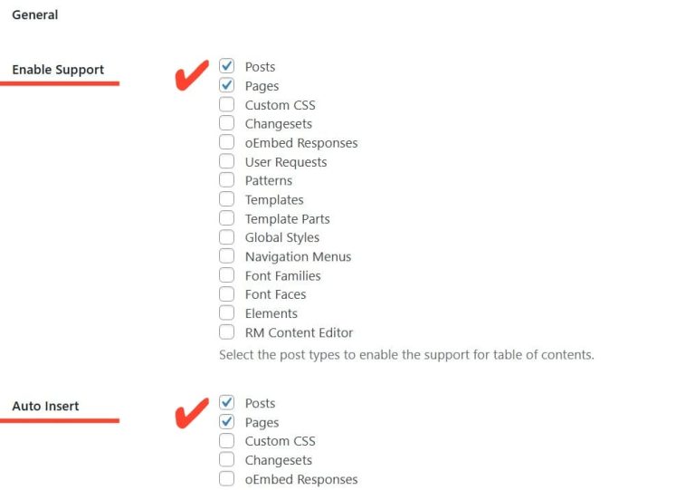This screenshot has height=490, width=695.
Task: Tick the Font Faces checkbox
Action: pyautogui.click(x=226, y=294)
